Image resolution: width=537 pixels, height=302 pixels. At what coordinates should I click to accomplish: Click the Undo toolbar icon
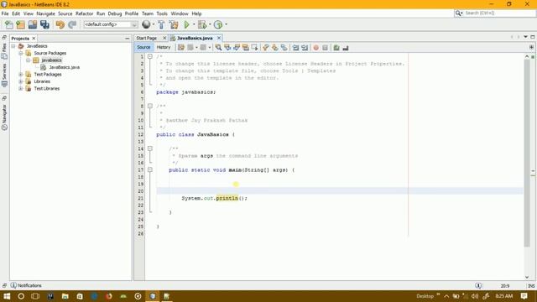pyautogui.click(x=60, y=24)
